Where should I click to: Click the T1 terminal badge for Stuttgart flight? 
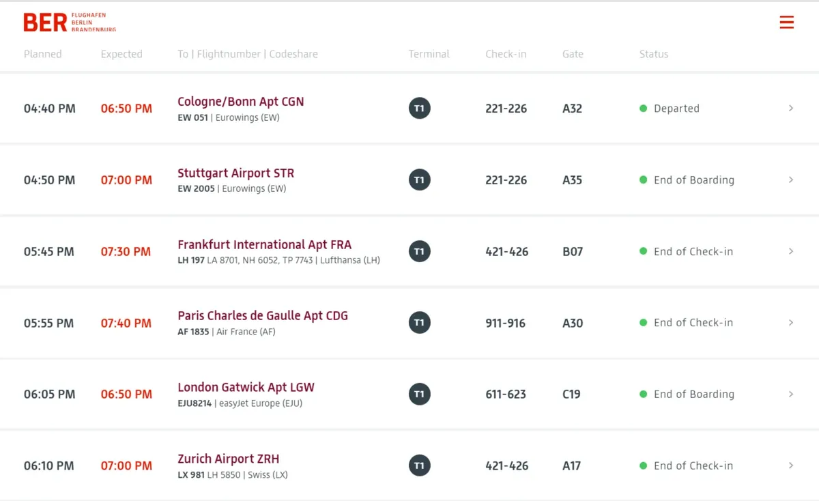[x=419, y=180]
